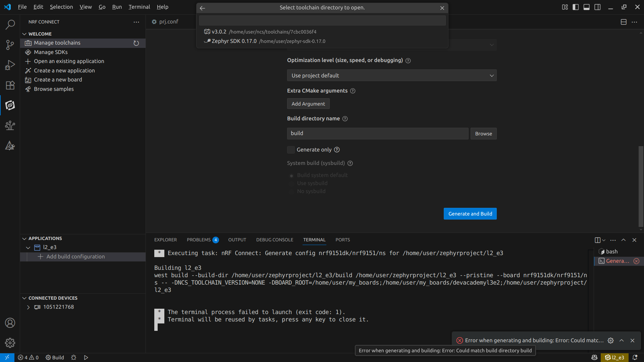Choose Zephyr SDK 0.17.0 entry
Image resolution: width=644 pixels, height=362 pixels.
tap(322, 41)
